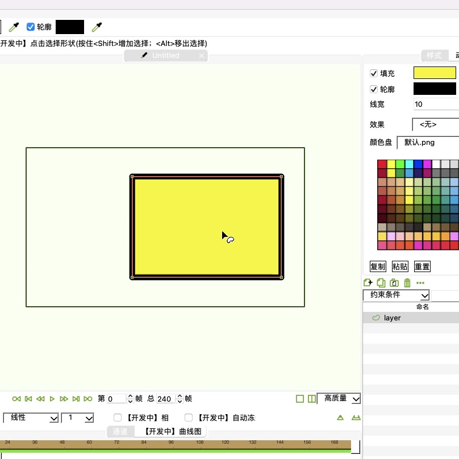This screenshot has width=459, height=459.
Task: Click the trash icon to delete layer
Action: pyautogui.click(x=407, y=283)
